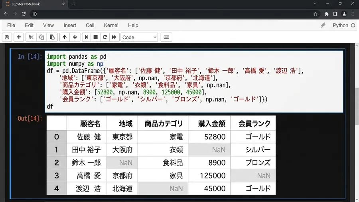
Task: Reload the current page
Action: coord(24,14)
